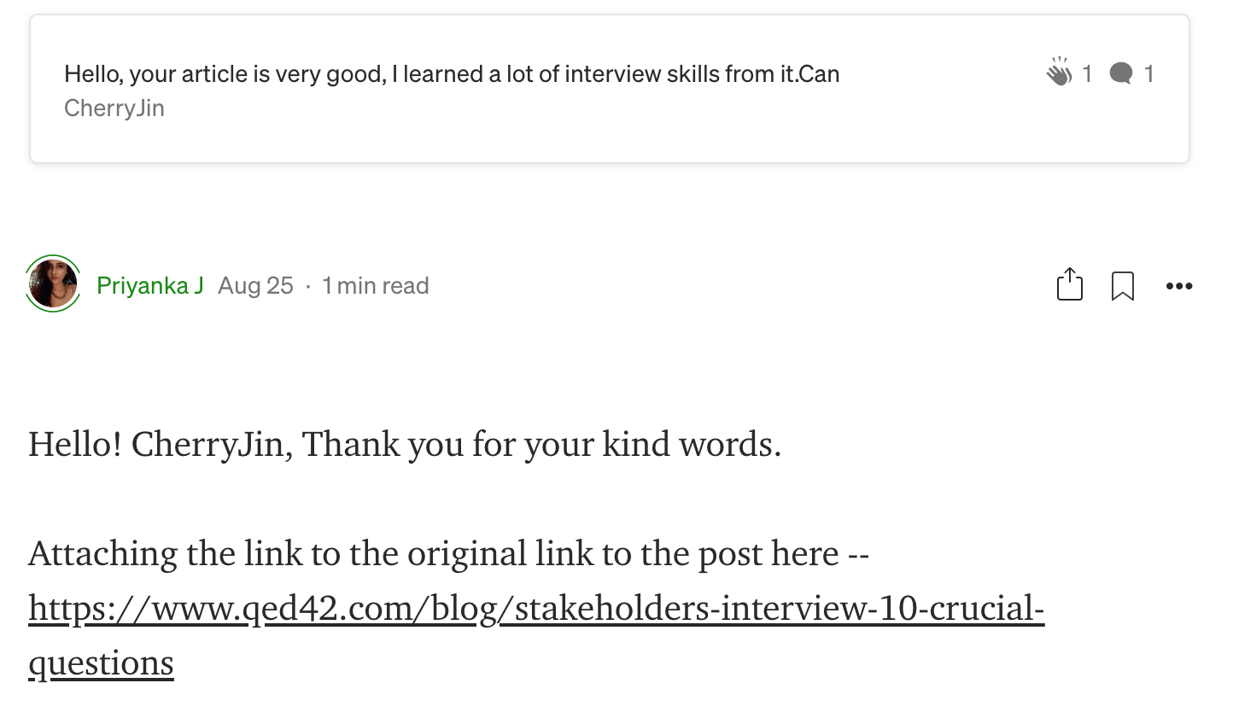The width and height of the screenshot is (1233, 724).
Task: Click the CherryJin name in quoted card
Action: pyautogui.click(x=114, y=108)
